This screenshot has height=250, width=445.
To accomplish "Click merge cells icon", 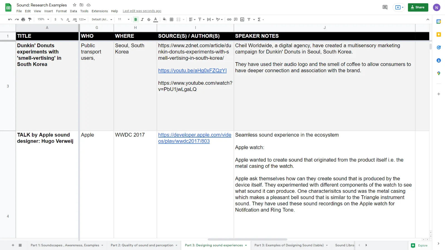I will [x=179, y=19].
